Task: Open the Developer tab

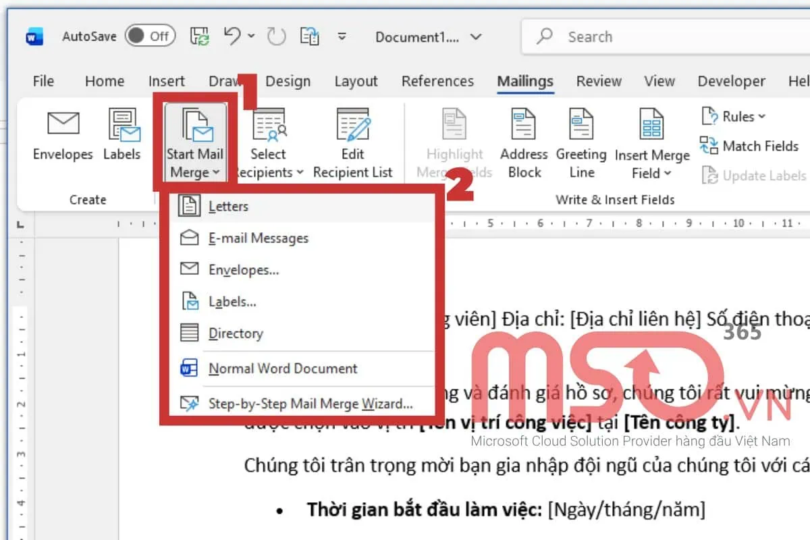Action: tap(731, 81)
